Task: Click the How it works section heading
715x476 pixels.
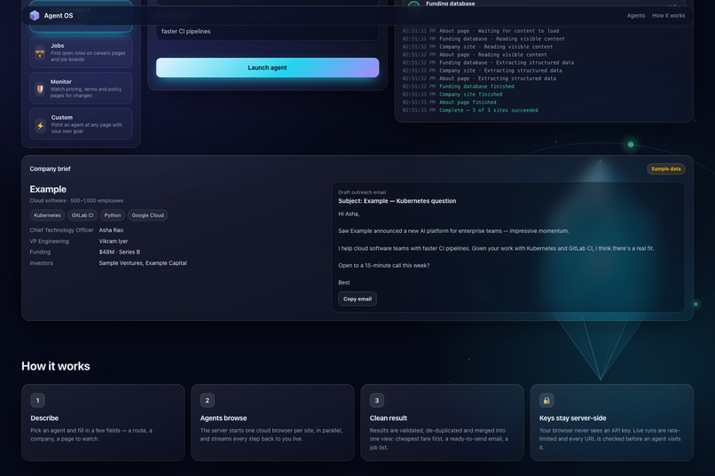Action: tap(56, 366)
